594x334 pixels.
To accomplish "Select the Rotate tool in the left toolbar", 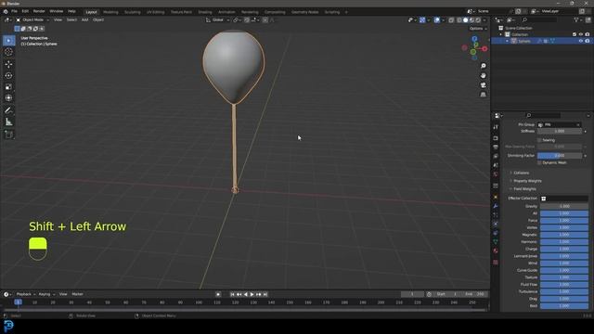I will pos(8,75).
